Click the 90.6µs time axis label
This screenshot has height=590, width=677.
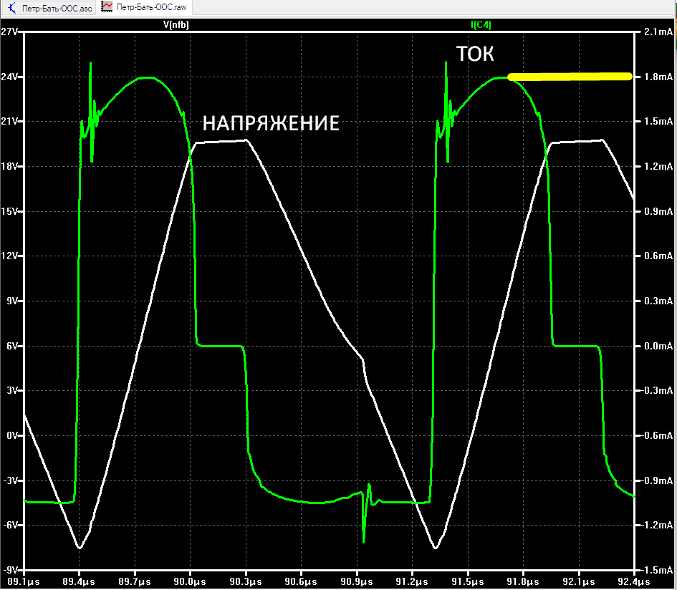coord(301,582)
